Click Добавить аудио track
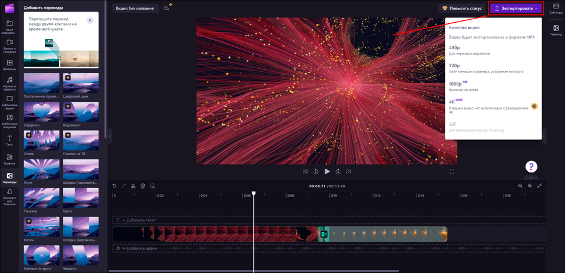Screen dimensions: 565x273 [329, 248]
